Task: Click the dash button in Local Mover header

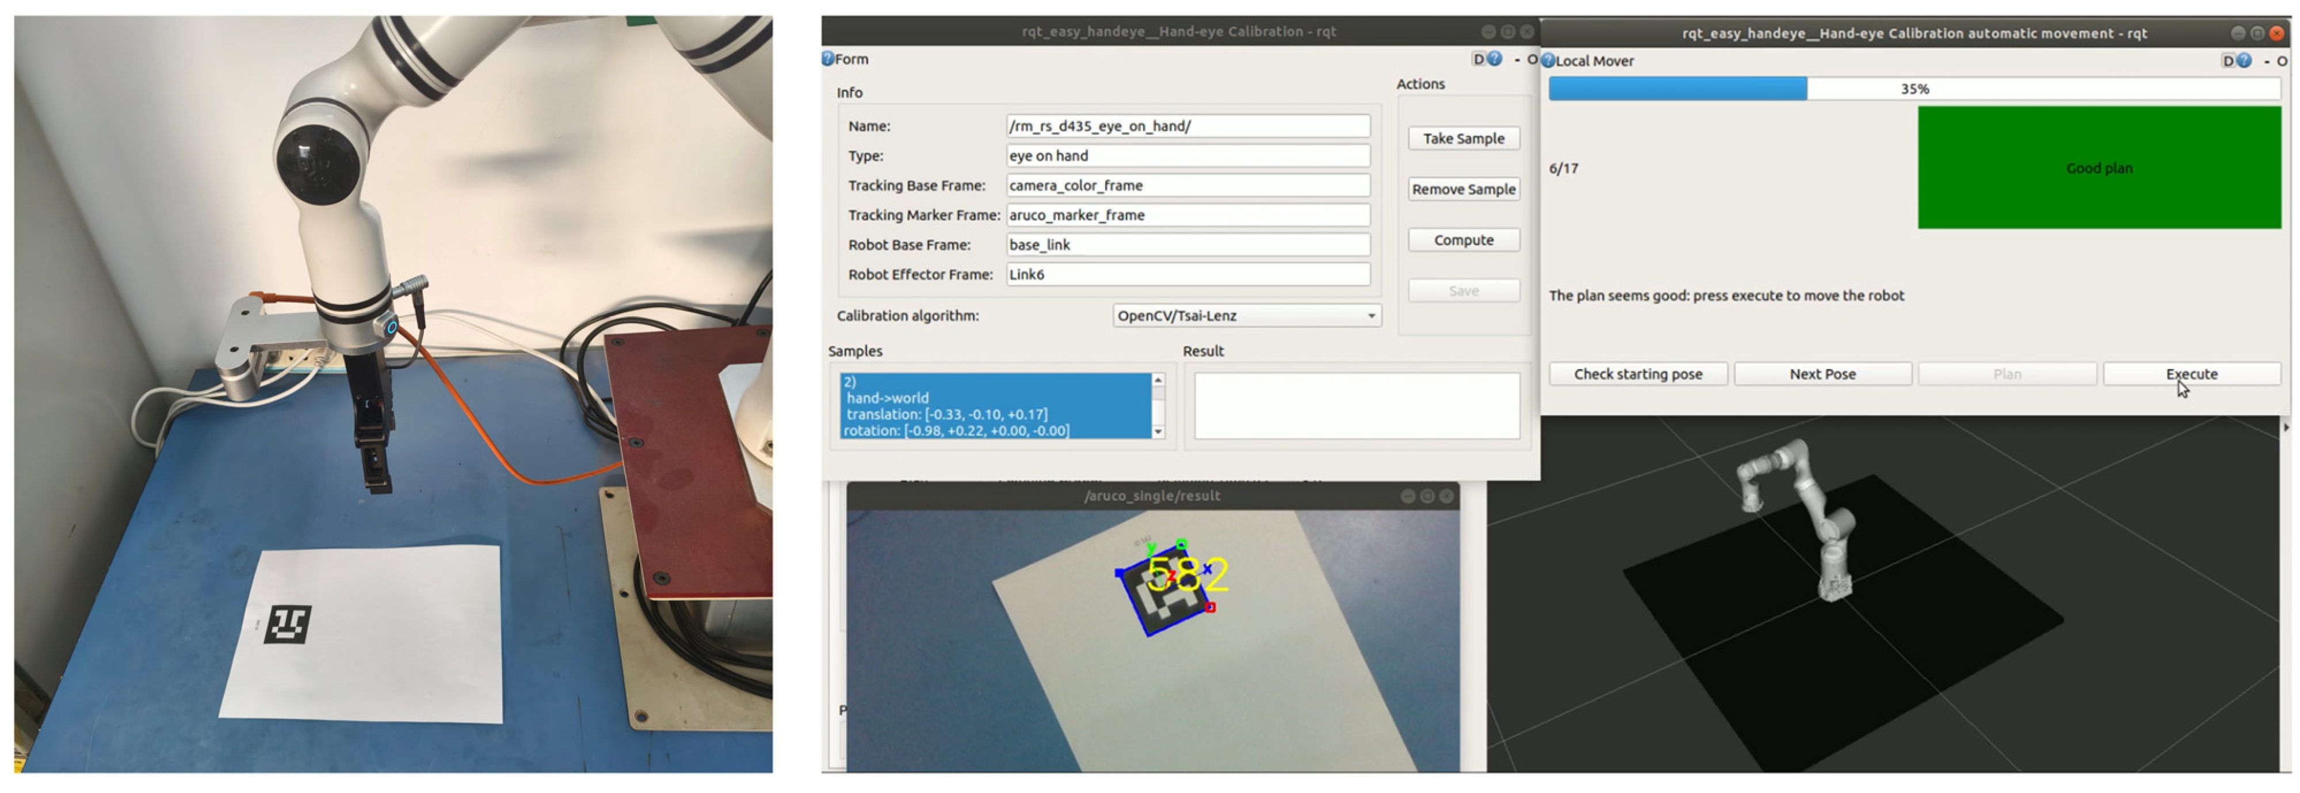Action: pyautogui.click(x=2266, y=60)
